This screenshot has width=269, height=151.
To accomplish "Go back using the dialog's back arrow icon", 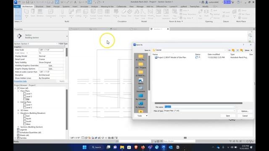I will [229, 50].
